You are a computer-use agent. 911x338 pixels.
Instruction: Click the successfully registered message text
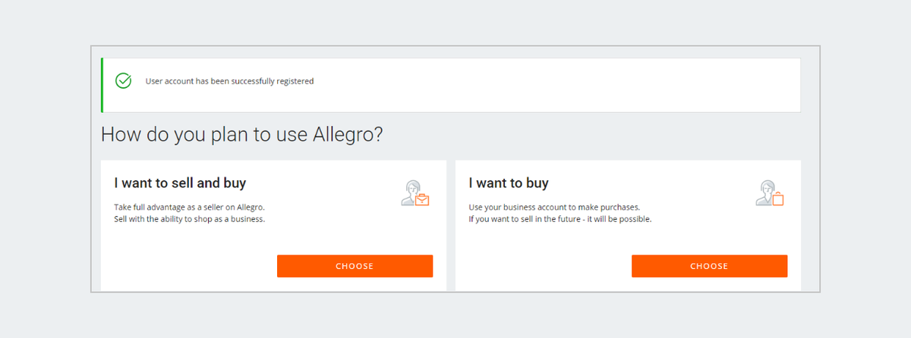click(x=229, y=81)
